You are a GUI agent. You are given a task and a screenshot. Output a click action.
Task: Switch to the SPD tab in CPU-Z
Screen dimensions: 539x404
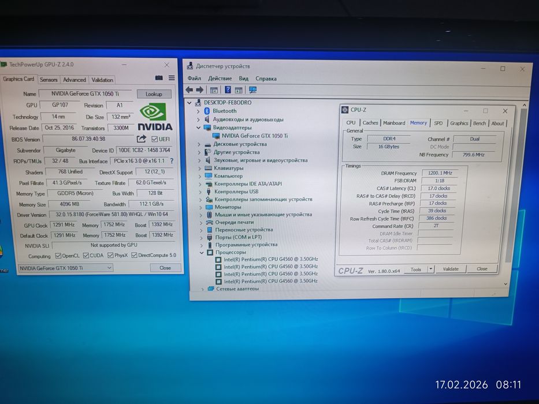click(438, 123)
